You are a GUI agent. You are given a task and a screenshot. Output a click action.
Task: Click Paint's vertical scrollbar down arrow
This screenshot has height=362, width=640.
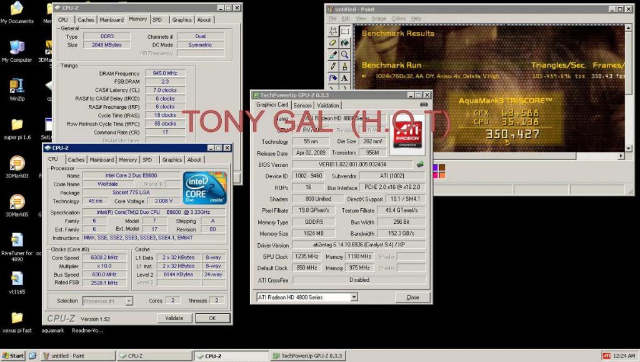pos(629,148)
